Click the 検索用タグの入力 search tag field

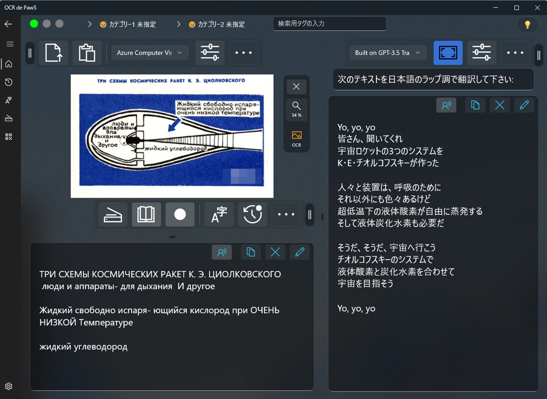(x=329, y=24)
